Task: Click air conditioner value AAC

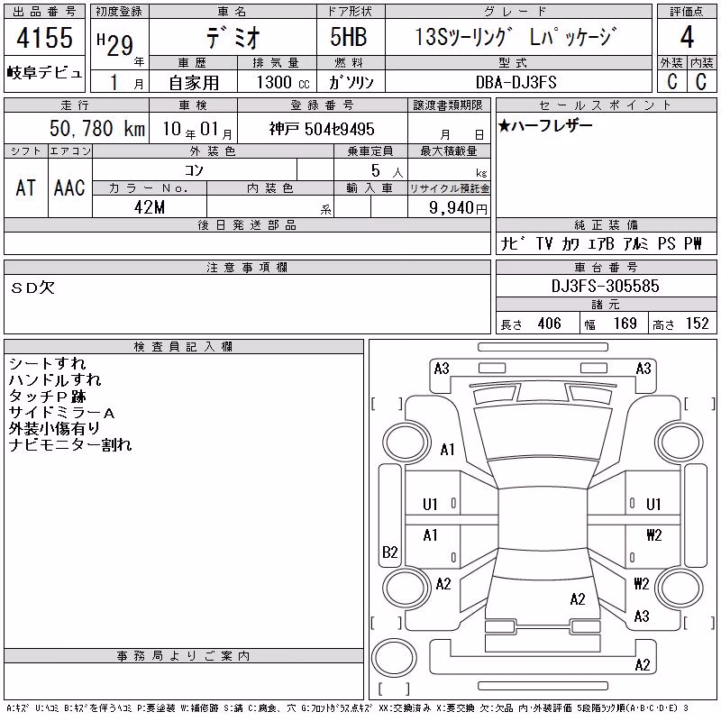Action: [x=69, y=187]
